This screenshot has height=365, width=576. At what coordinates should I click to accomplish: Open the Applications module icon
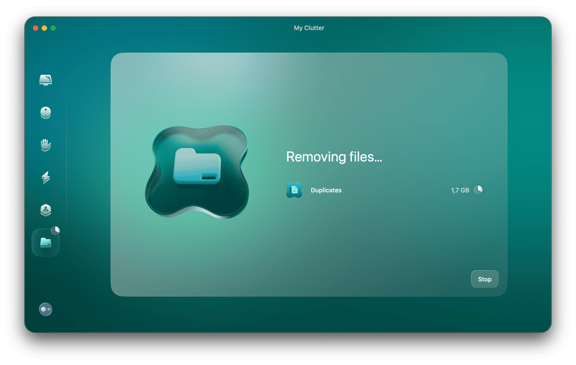point(45,210)
